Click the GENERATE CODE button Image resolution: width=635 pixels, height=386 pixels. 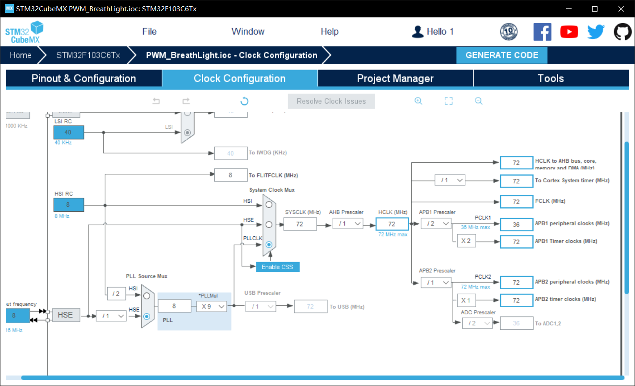coord(502,55)
